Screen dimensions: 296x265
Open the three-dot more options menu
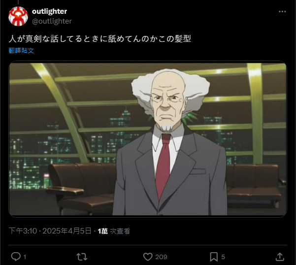click(x=282, y=11)
